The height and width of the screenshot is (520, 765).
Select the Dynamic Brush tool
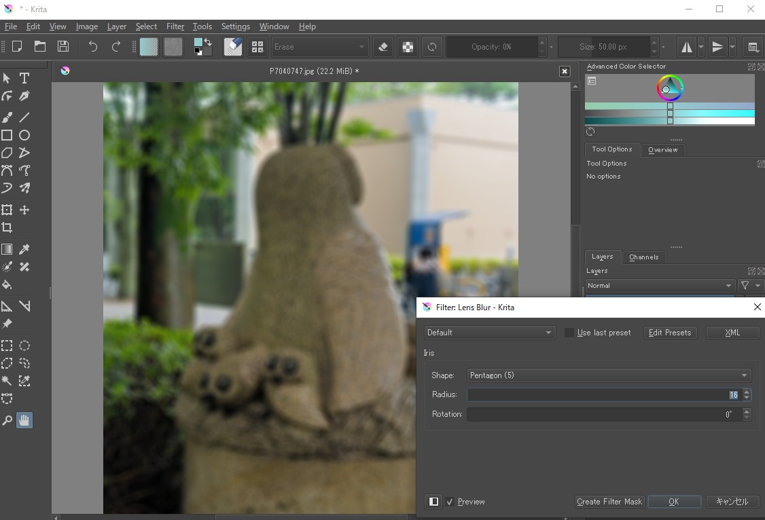(7, 188)
